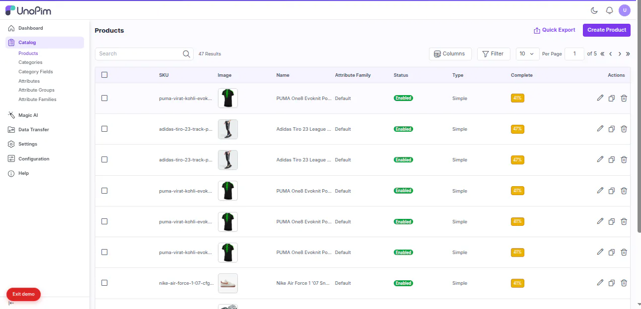Delete the Nike Air Force product with the trash icon

624,283
